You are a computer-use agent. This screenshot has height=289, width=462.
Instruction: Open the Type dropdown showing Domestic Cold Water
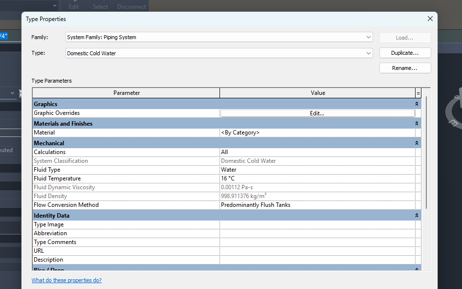(368, 53)
